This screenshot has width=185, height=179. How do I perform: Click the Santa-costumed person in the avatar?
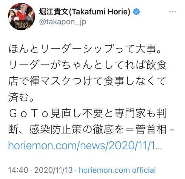point(22,13)
